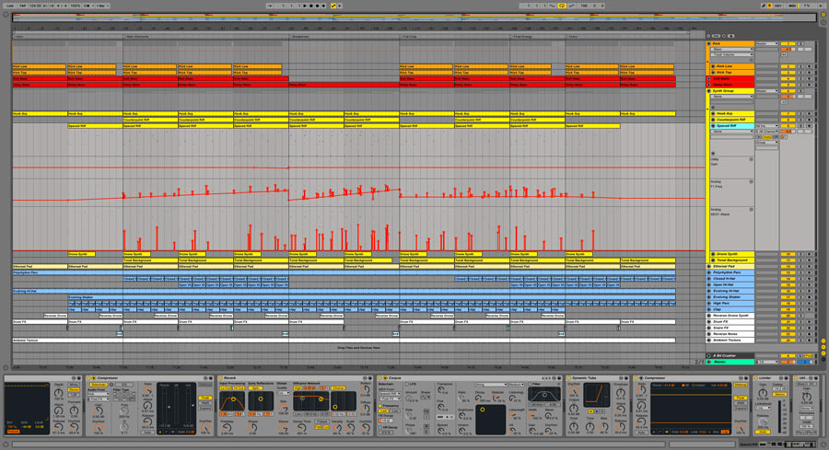Toggle the KEY map mode switch

[x=778, y=6]
